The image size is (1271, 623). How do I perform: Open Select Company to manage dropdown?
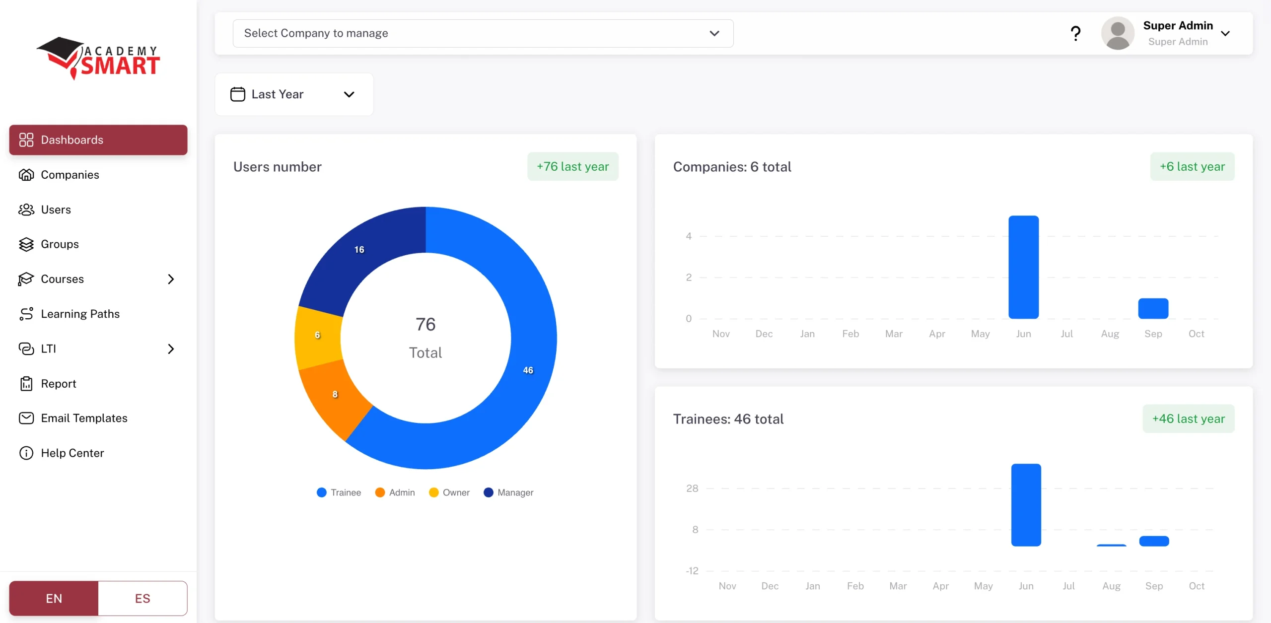click(x=483, y=33)
